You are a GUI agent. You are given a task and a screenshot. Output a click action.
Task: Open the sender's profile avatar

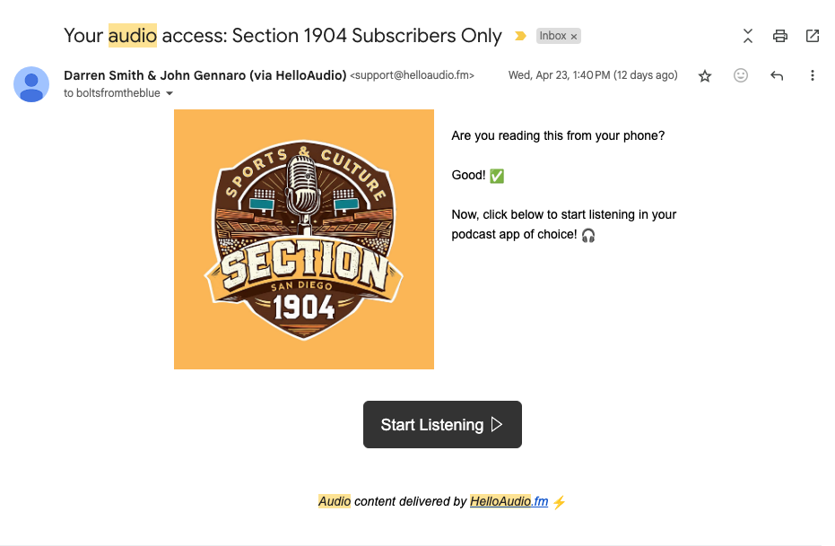click(31, 84)
